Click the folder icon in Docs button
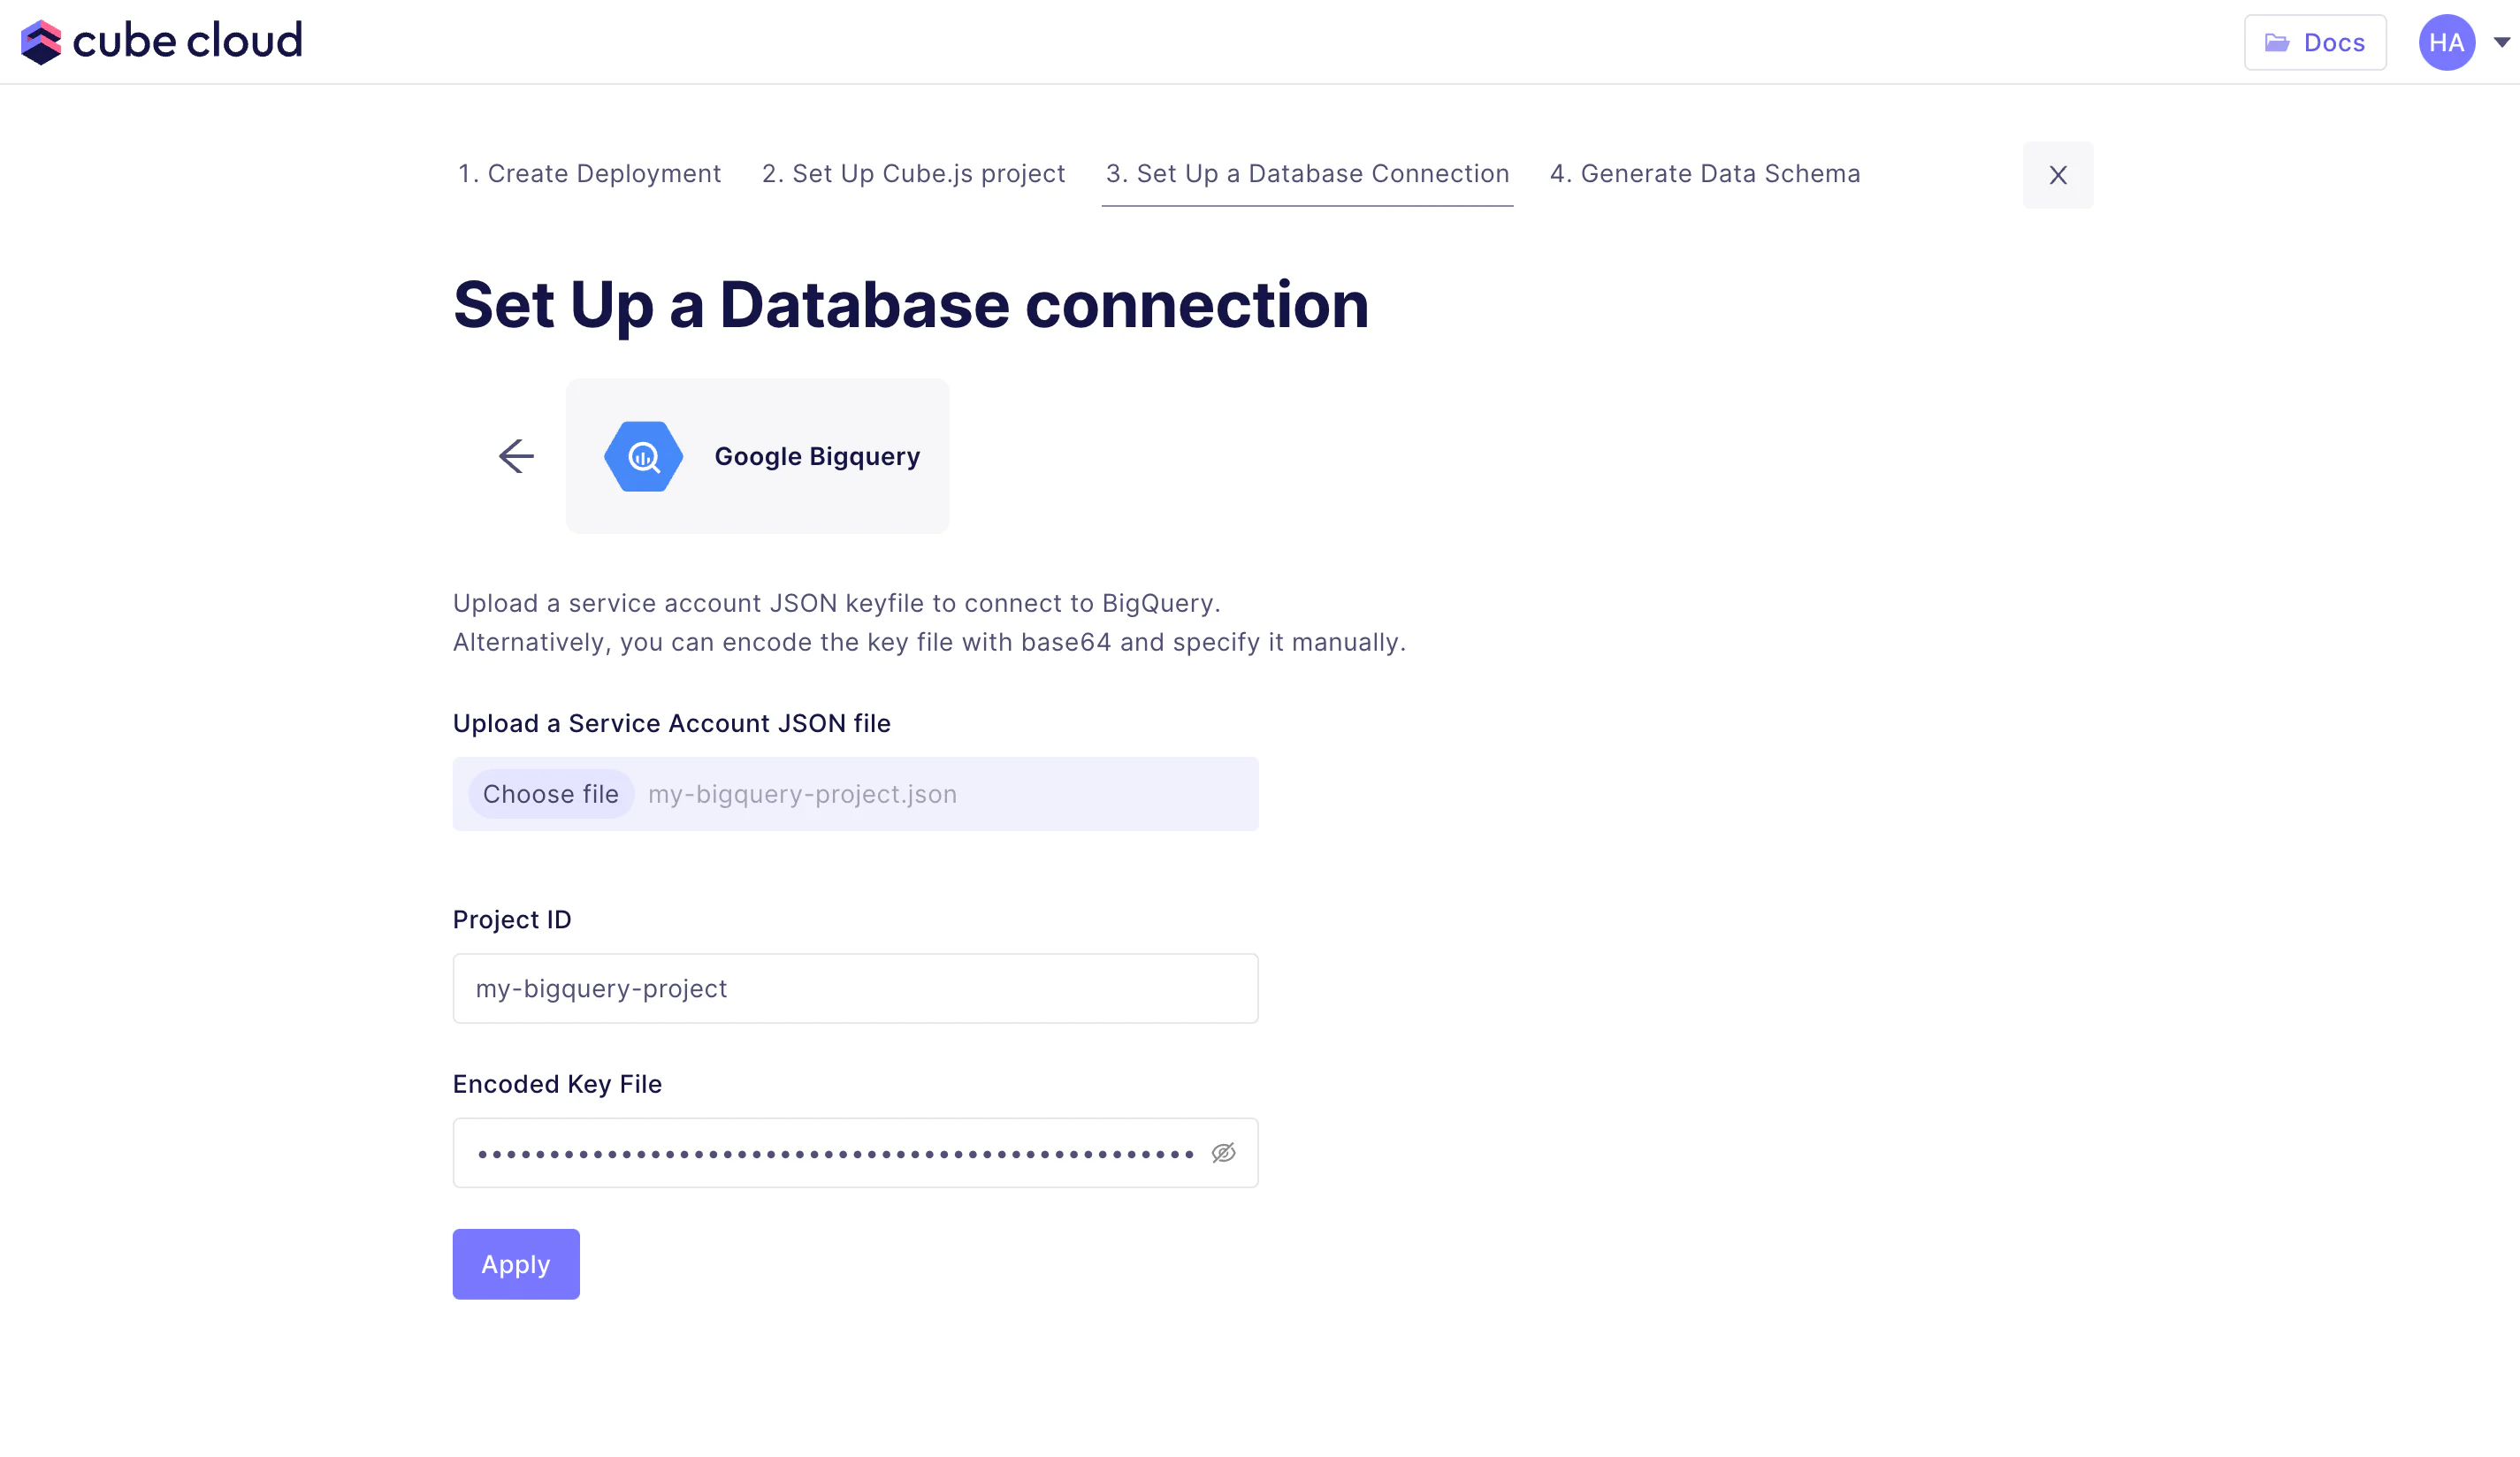Viewport: 2520px width, 1457px height. click(x=2277, y=42)
